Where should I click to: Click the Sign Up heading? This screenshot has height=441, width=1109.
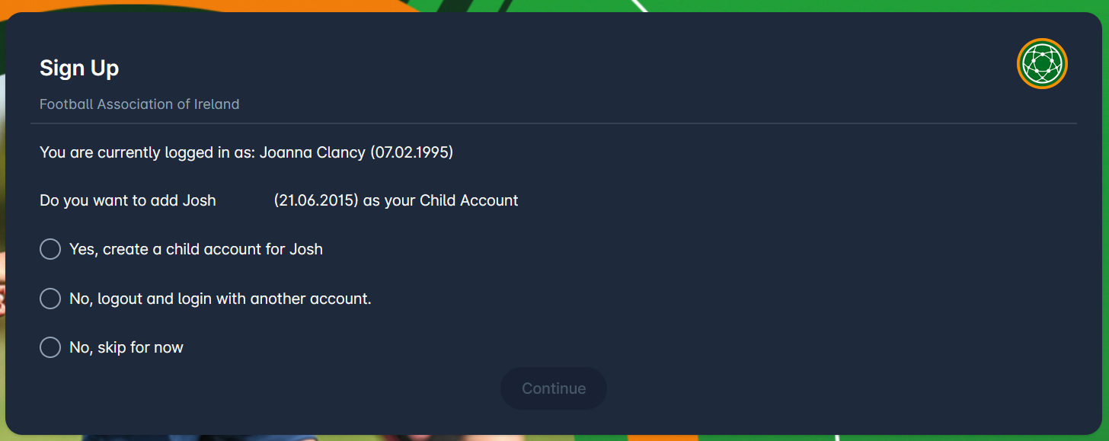(x=79, y=68)
